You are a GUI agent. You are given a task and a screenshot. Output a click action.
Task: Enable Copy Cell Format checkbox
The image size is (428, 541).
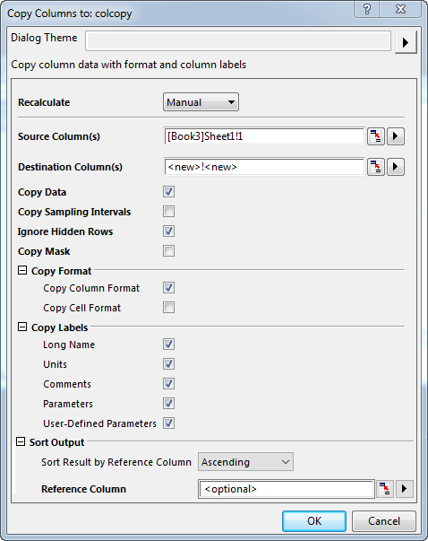coord(168,308)
